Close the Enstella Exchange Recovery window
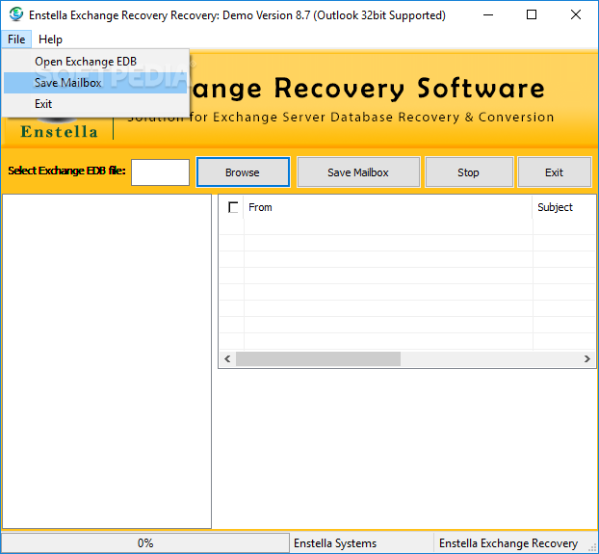Image resolution: width=599 pixels, height=554 pixels. (576, 14)
